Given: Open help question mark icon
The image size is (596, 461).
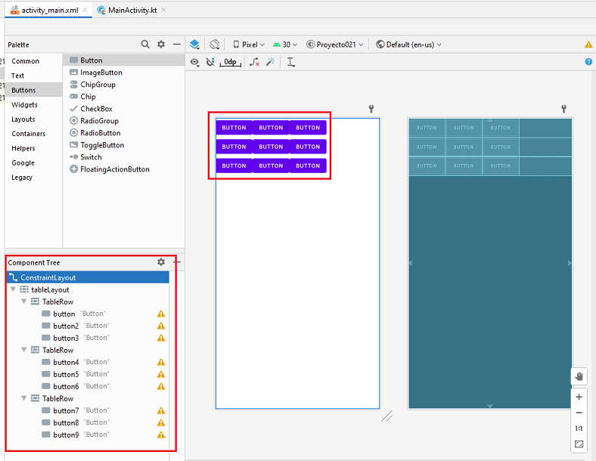Looking at the screenshot, I should (x=588, y=62).
